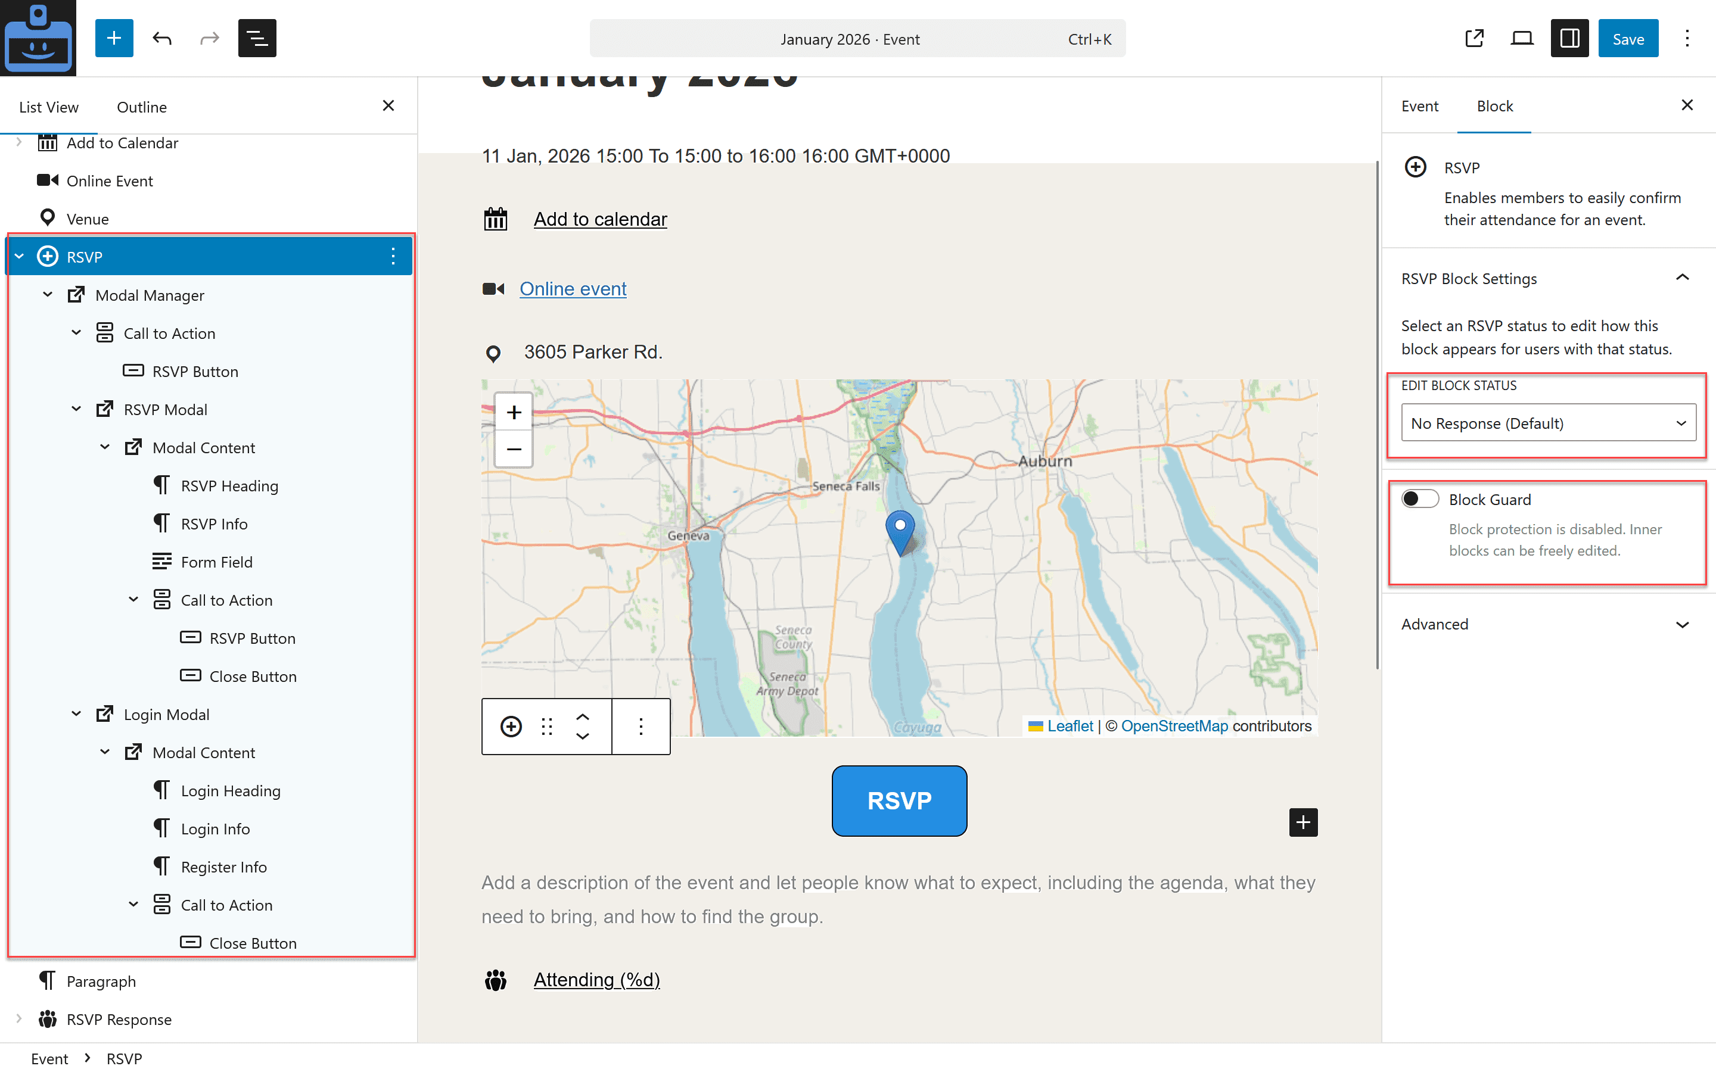Viewport: 1716px width, 1072px height.
Task: Click the calendar icon beside Add to calendar
Action: (x=496, y=219)
